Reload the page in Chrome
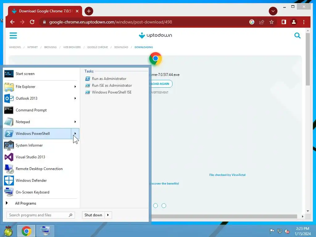 click(x=32, y=22)
